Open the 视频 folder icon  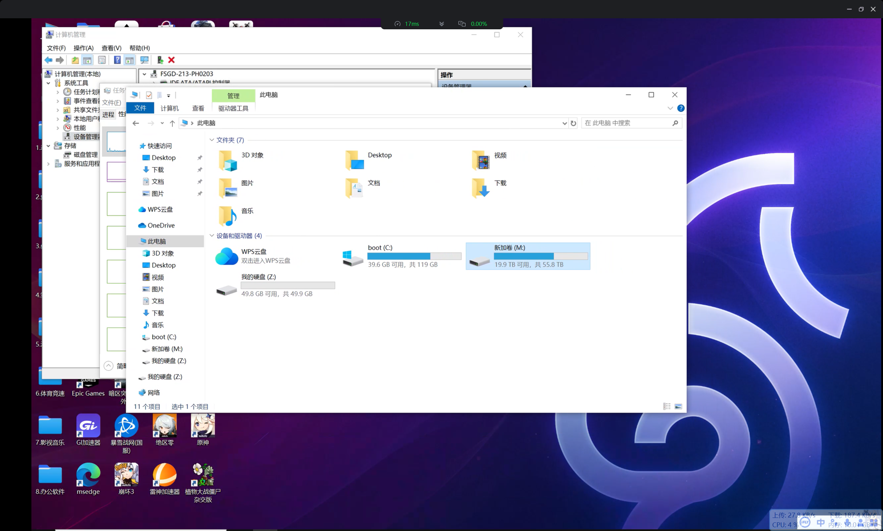tap(481, 160)
